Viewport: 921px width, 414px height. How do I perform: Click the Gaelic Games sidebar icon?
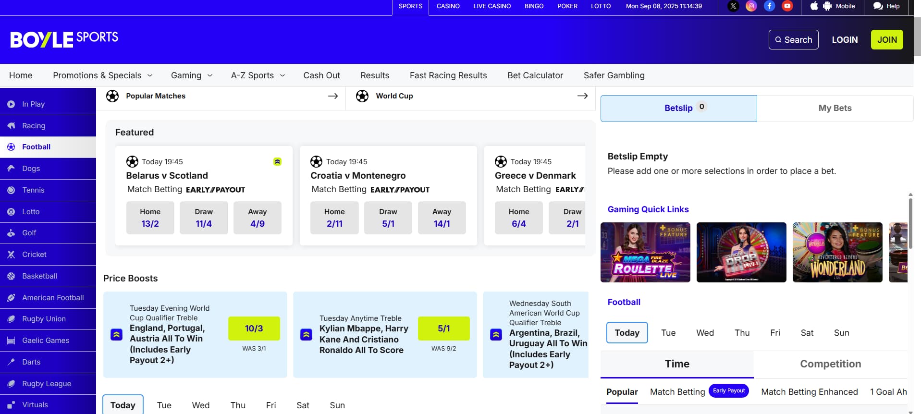point(11,341)
